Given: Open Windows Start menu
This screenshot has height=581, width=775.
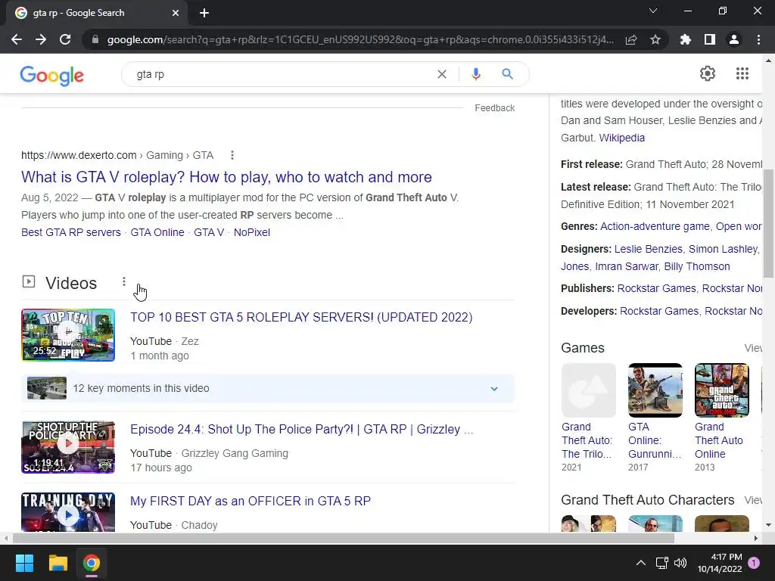Looking at the screenshot, I should click(24, 563).
